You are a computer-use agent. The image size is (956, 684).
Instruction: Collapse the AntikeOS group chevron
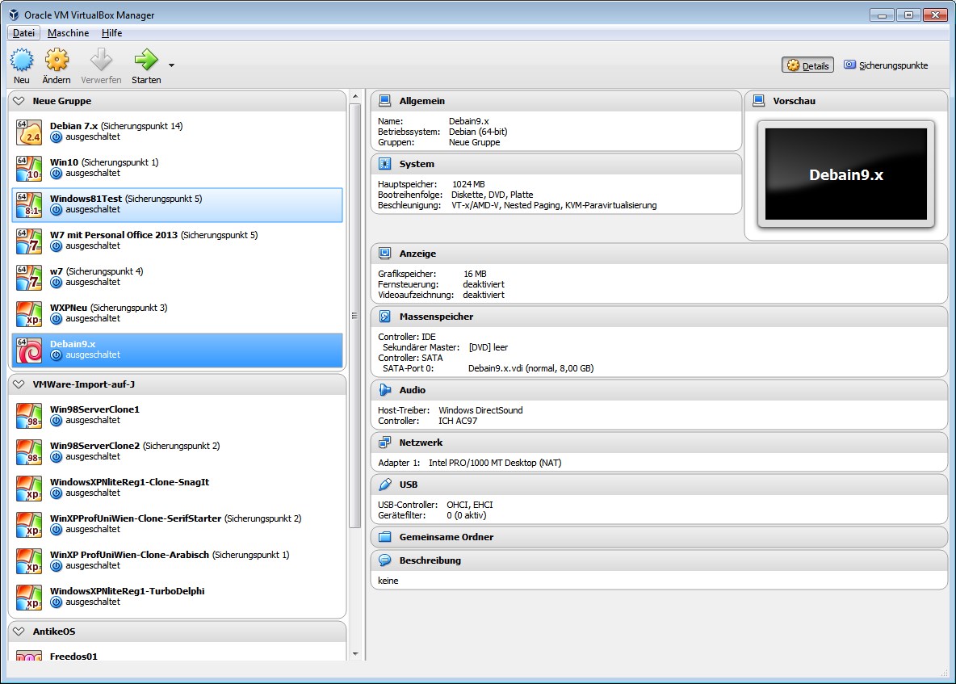coord(19,632)
